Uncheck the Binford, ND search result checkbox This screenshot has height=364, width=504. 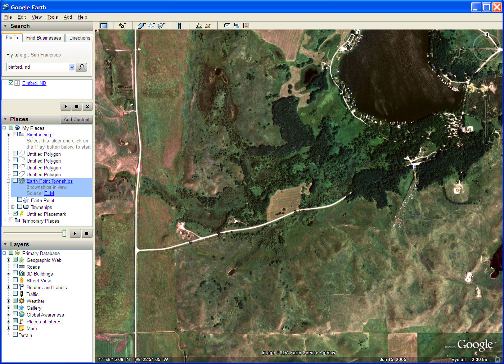point(11,83)
